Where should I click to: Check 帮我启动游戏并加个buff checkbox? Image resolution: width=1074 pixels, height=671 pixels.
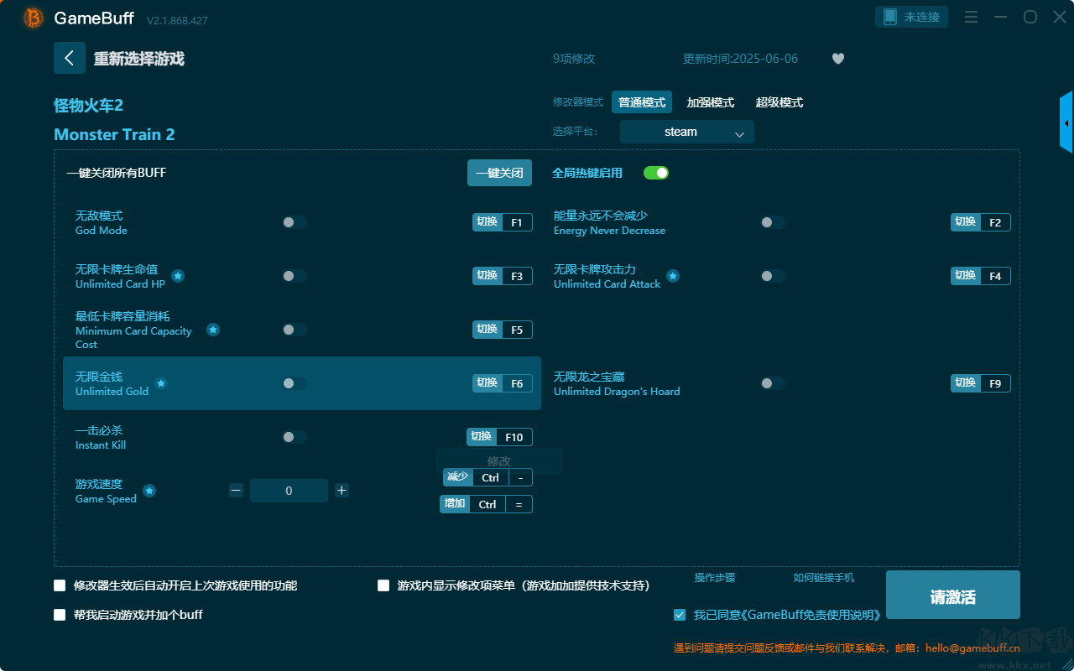(x=60, y=615)
